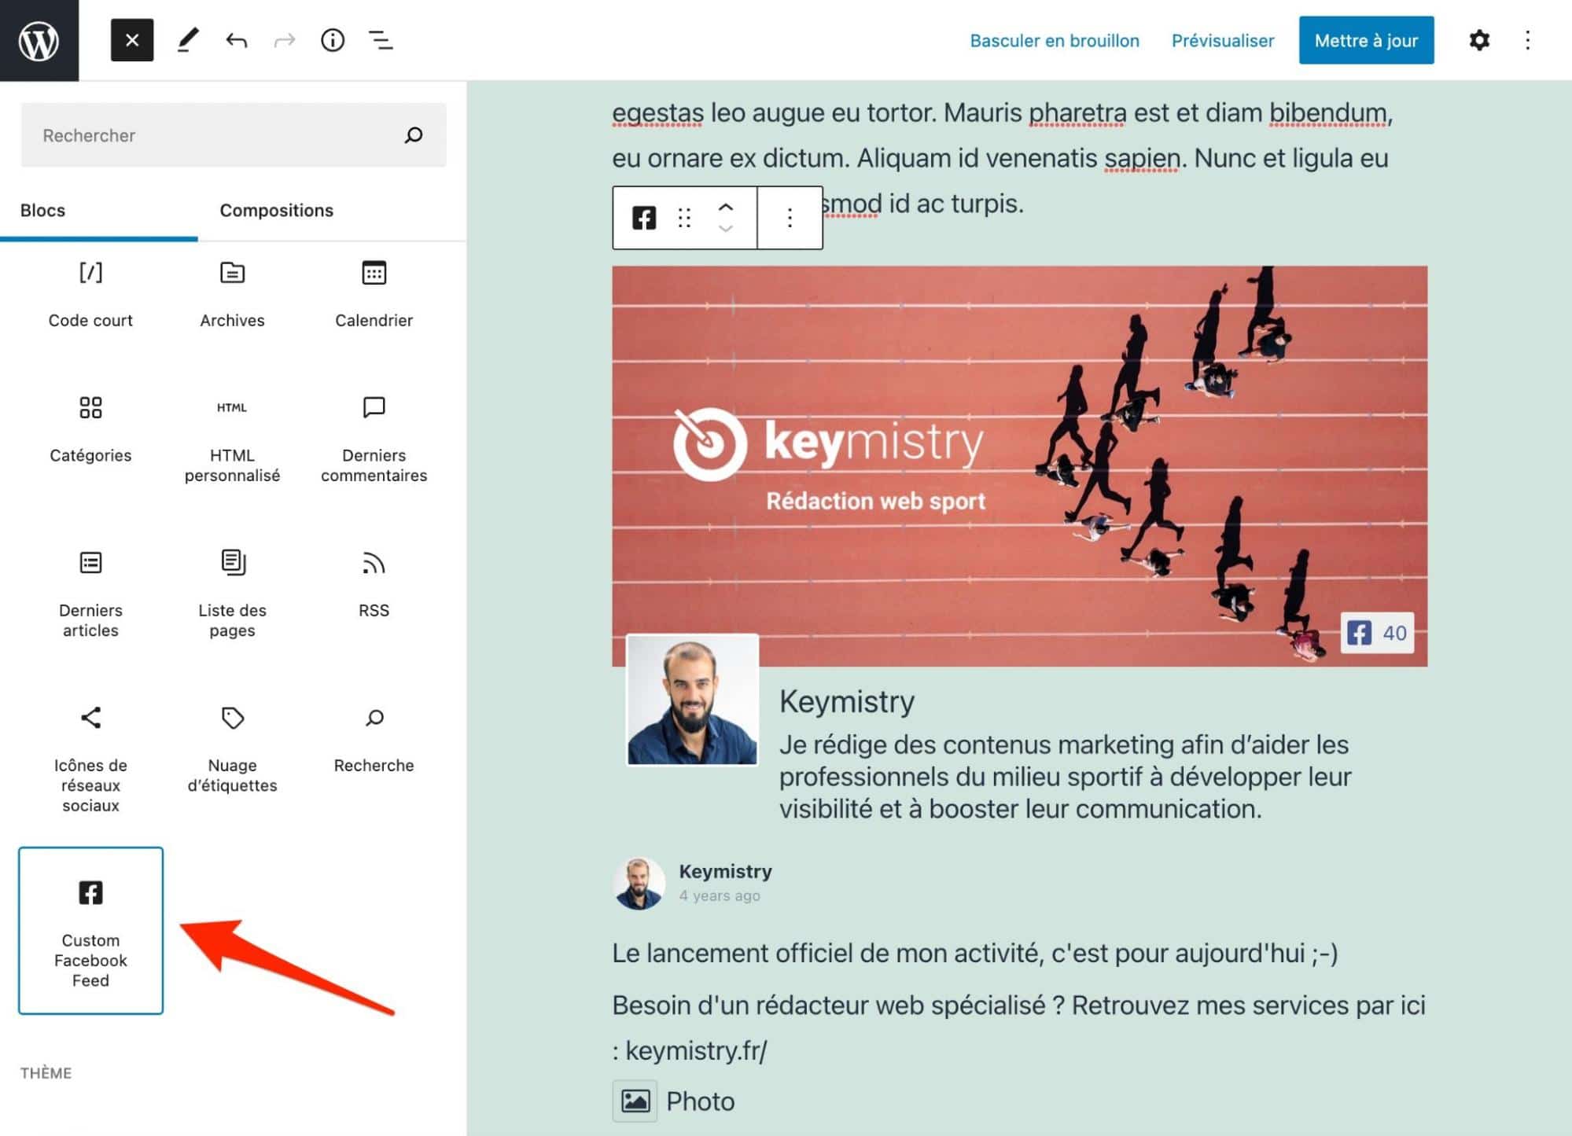The height and width of the screenshot is (1136, 1572).
Task: Insert the Custom Facebook Feed block
Action: (x=90, y=931)
